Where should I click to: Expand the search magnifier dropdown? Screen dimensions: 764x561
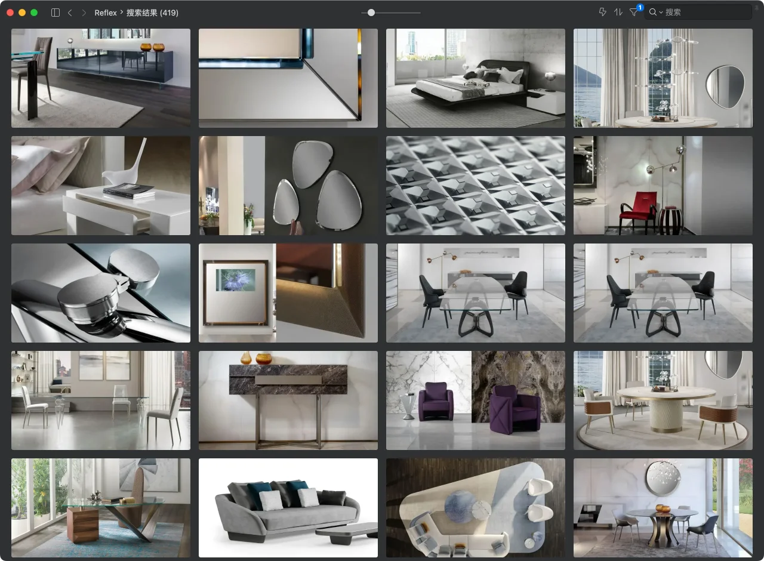point(656,13)
